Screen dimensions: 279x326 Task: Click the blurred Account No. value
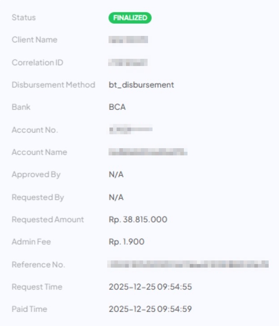pyautogui.click(x=130, y=130)
